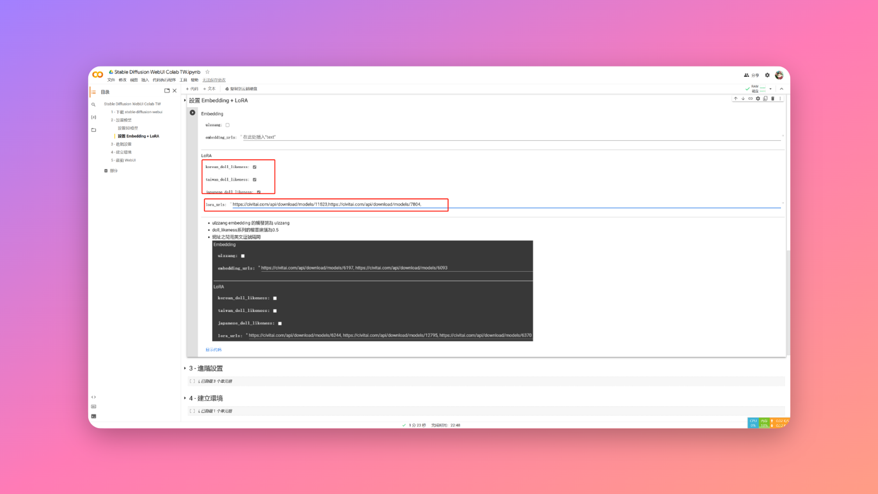The width and height of the screenshot is (878, 494).
Task: Add a text cell with + 文本
Action: click(209, 89)
